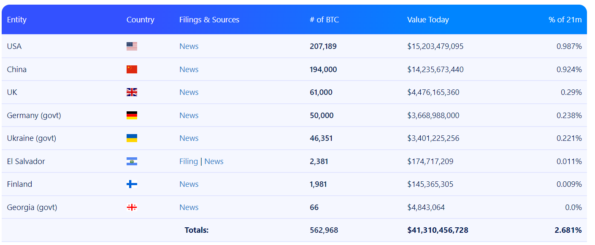Select the Finland entity cell
The height and width of the screenshot is (245, 595).
tap(19, 184)
